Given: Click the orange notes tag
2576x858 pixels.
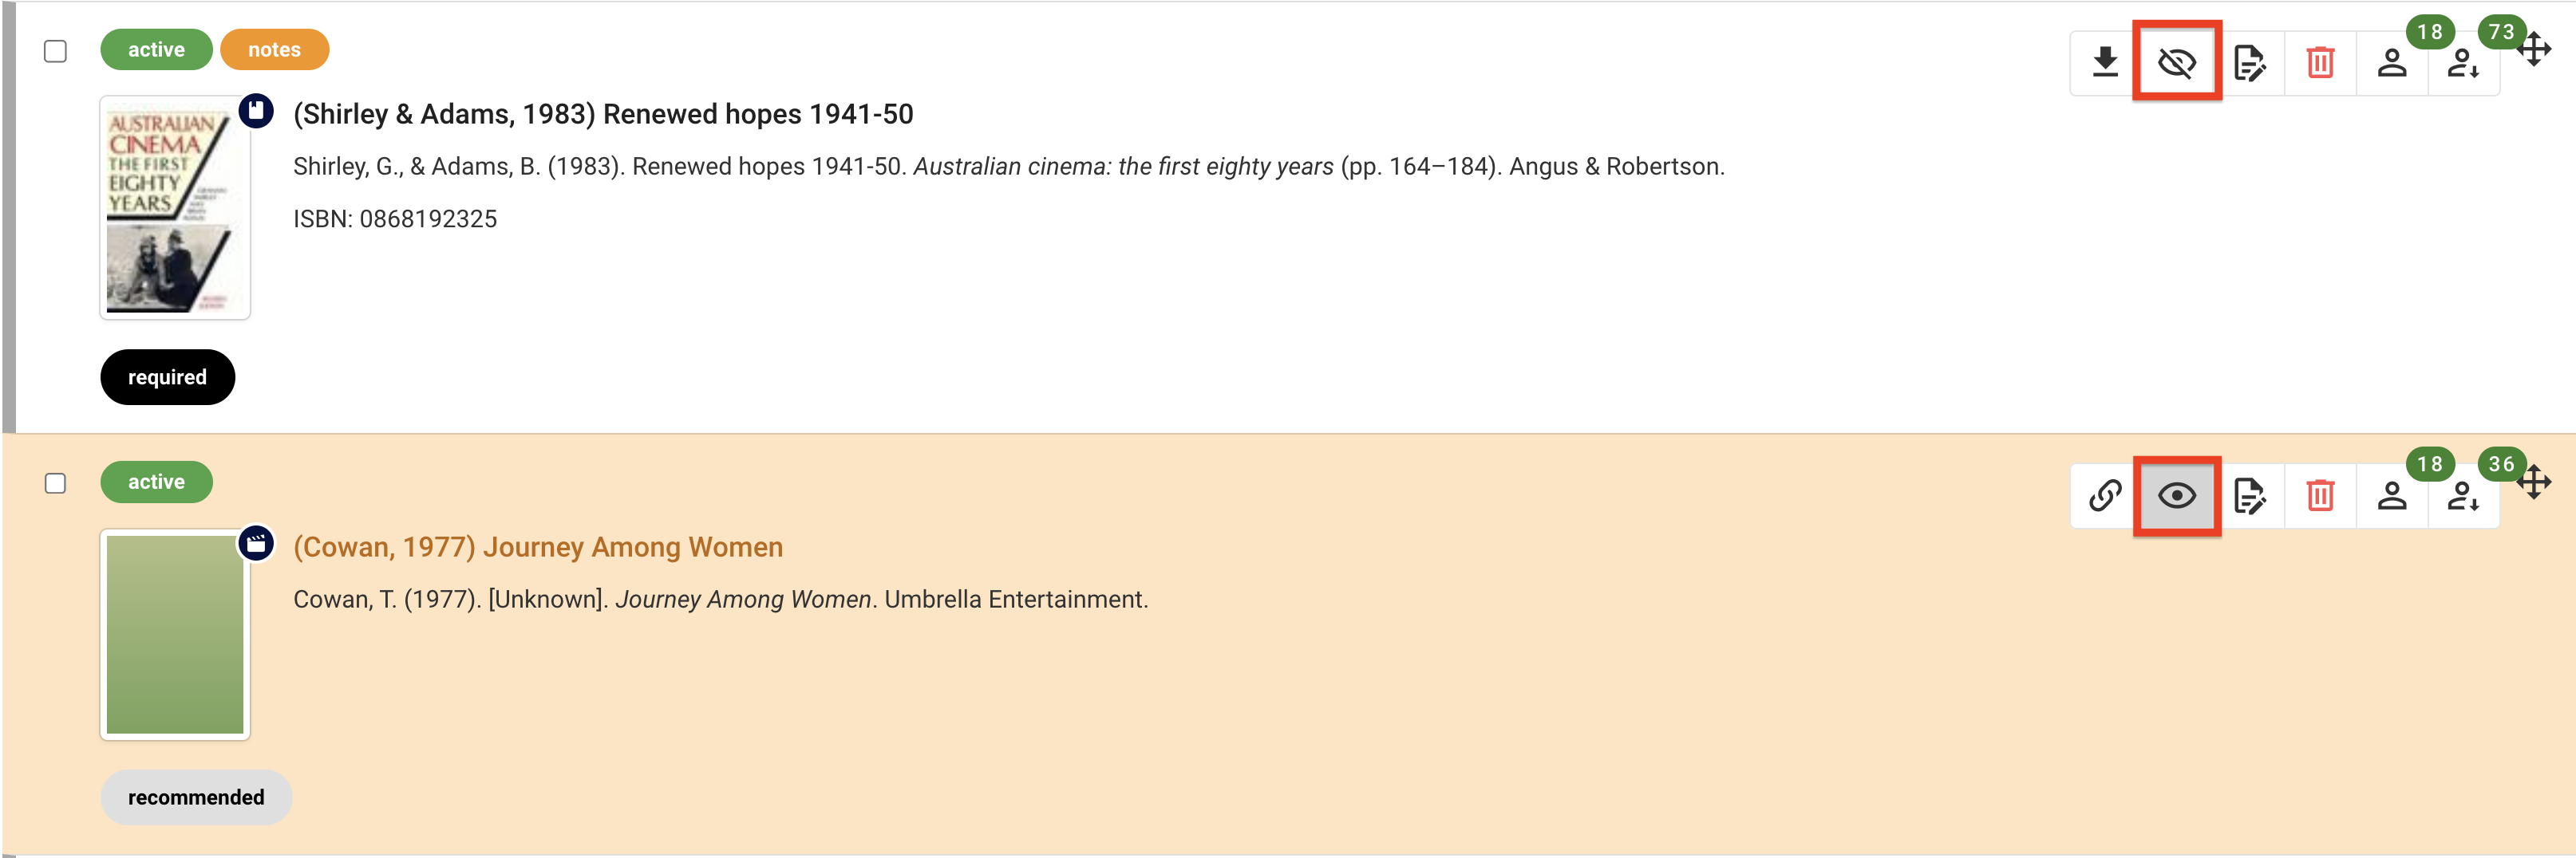Looking at the screenshot, I should coord(274,50).
